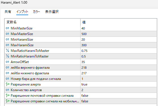Click the integer icon beside MinMasterSize
This screenshot has width=158, height=106.
7,28
